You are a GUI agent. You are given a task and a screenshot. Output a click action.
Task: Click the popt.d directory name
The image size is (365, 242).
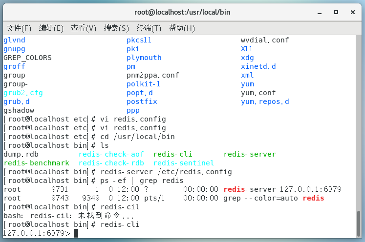[140, 93]
